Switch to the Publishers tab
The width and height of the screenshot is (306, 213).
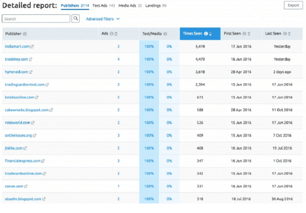[75, 6]
